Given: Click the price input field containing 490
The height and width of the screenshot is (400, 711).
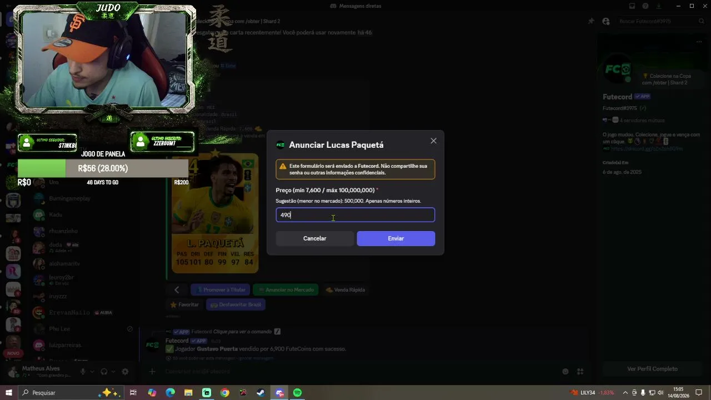Looking at the screenshot, I should (355, 215).
